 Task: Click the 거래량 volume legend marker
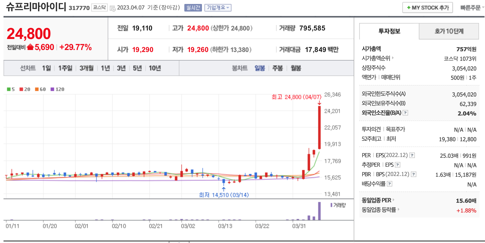pyautogui.click(x=331, y=205)
